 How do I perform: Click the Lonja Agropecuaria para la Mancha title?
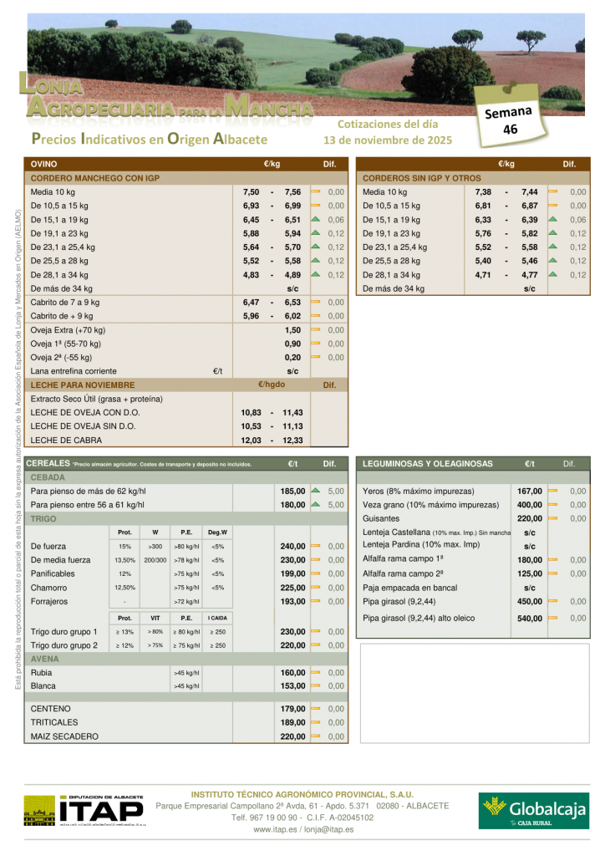click(163, 98)
